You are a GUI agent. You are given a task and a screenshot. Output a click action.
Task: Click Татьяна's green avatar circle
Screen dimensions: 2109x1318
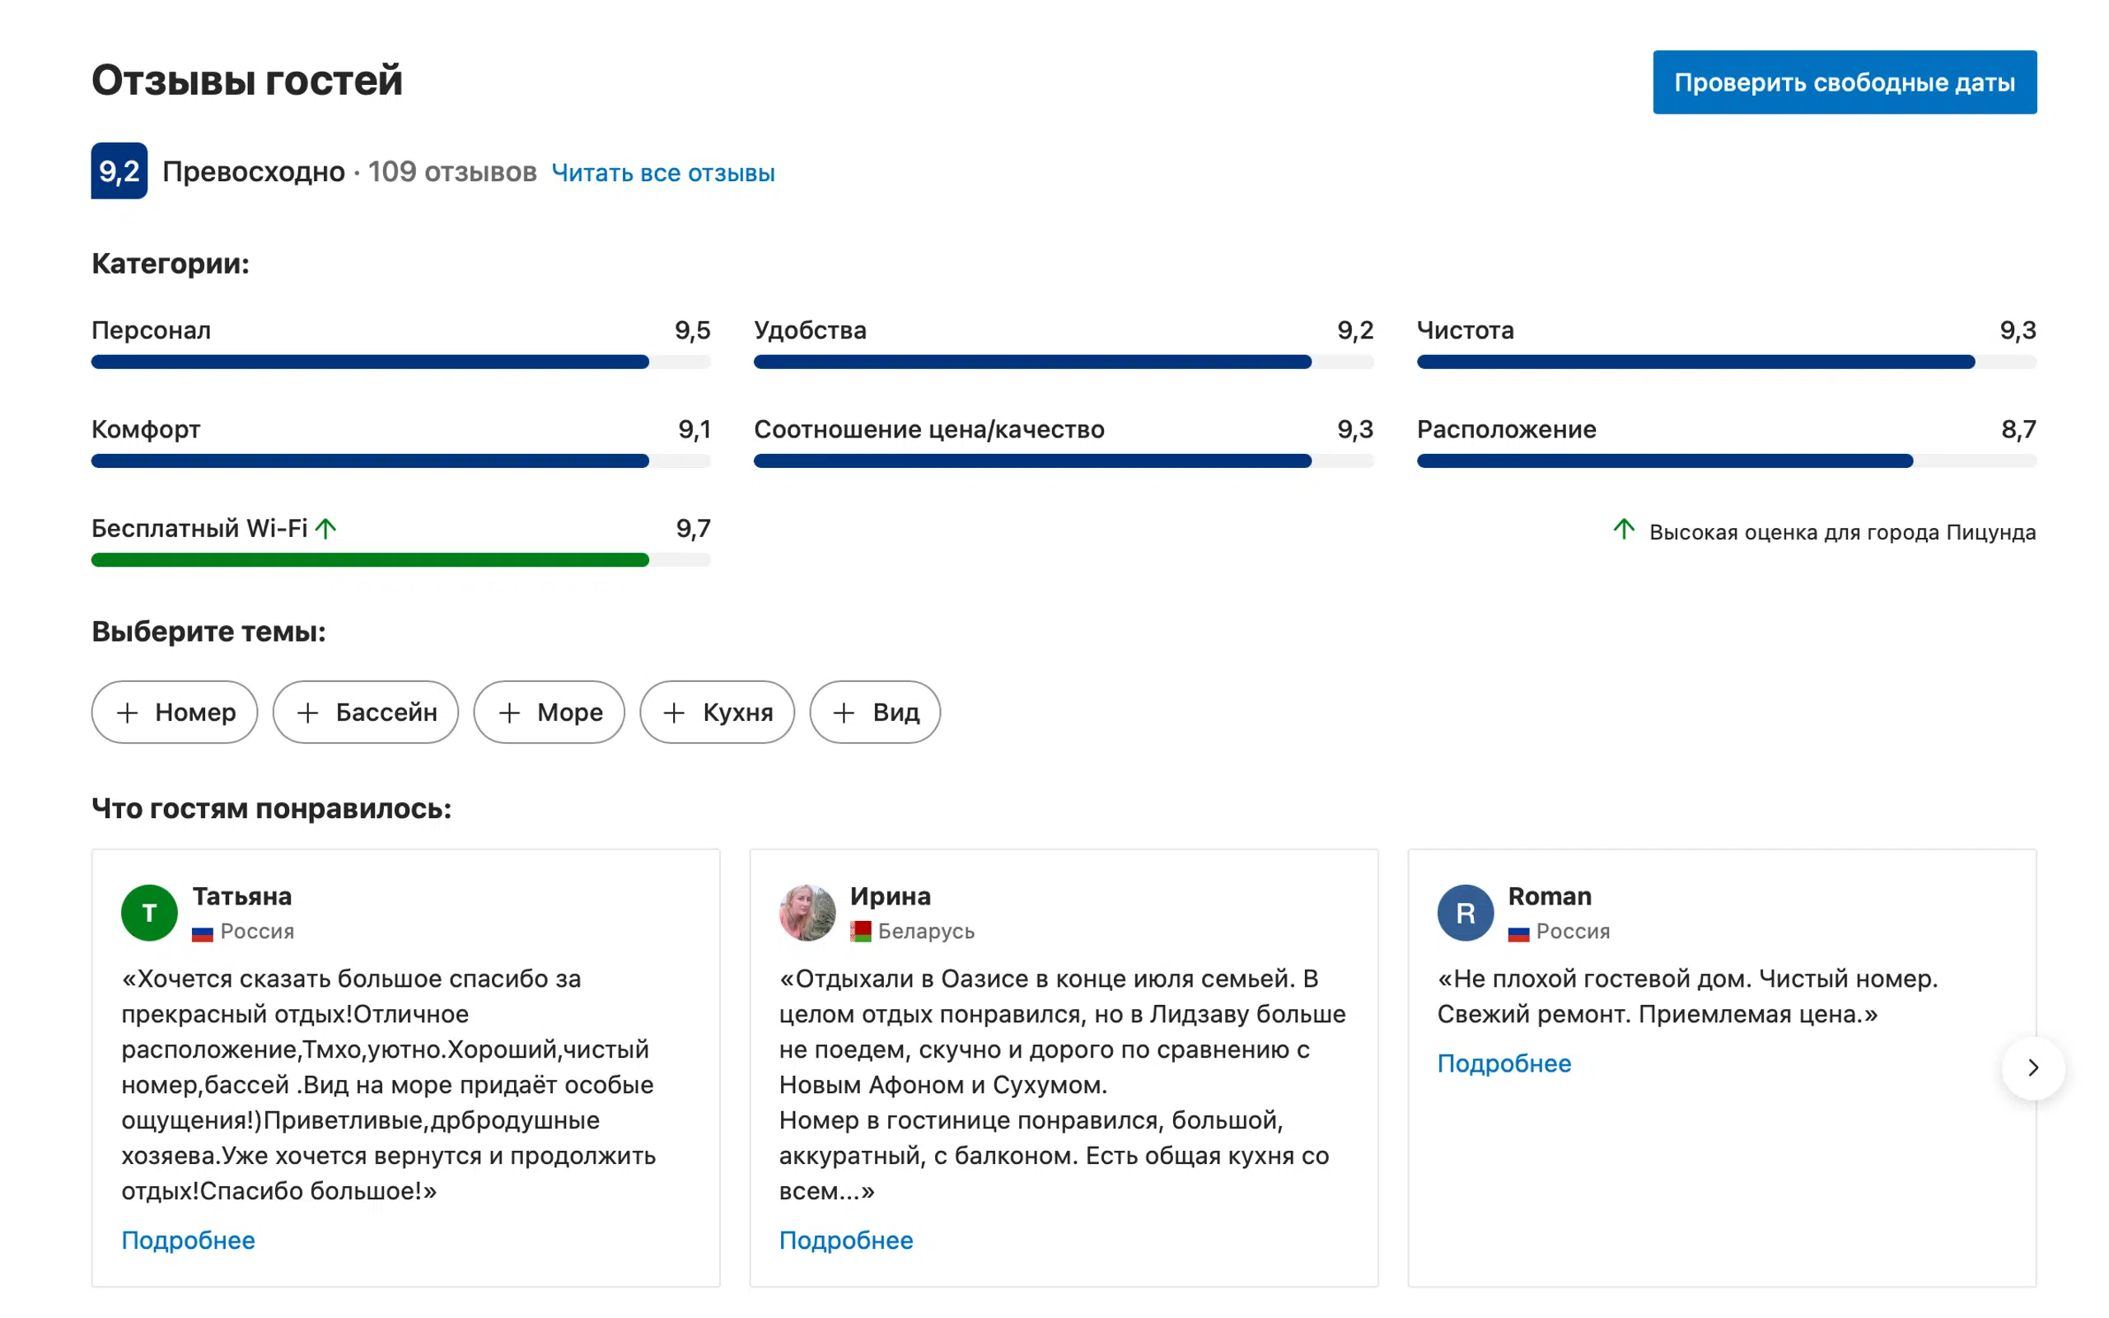click(x=149, y=913)
